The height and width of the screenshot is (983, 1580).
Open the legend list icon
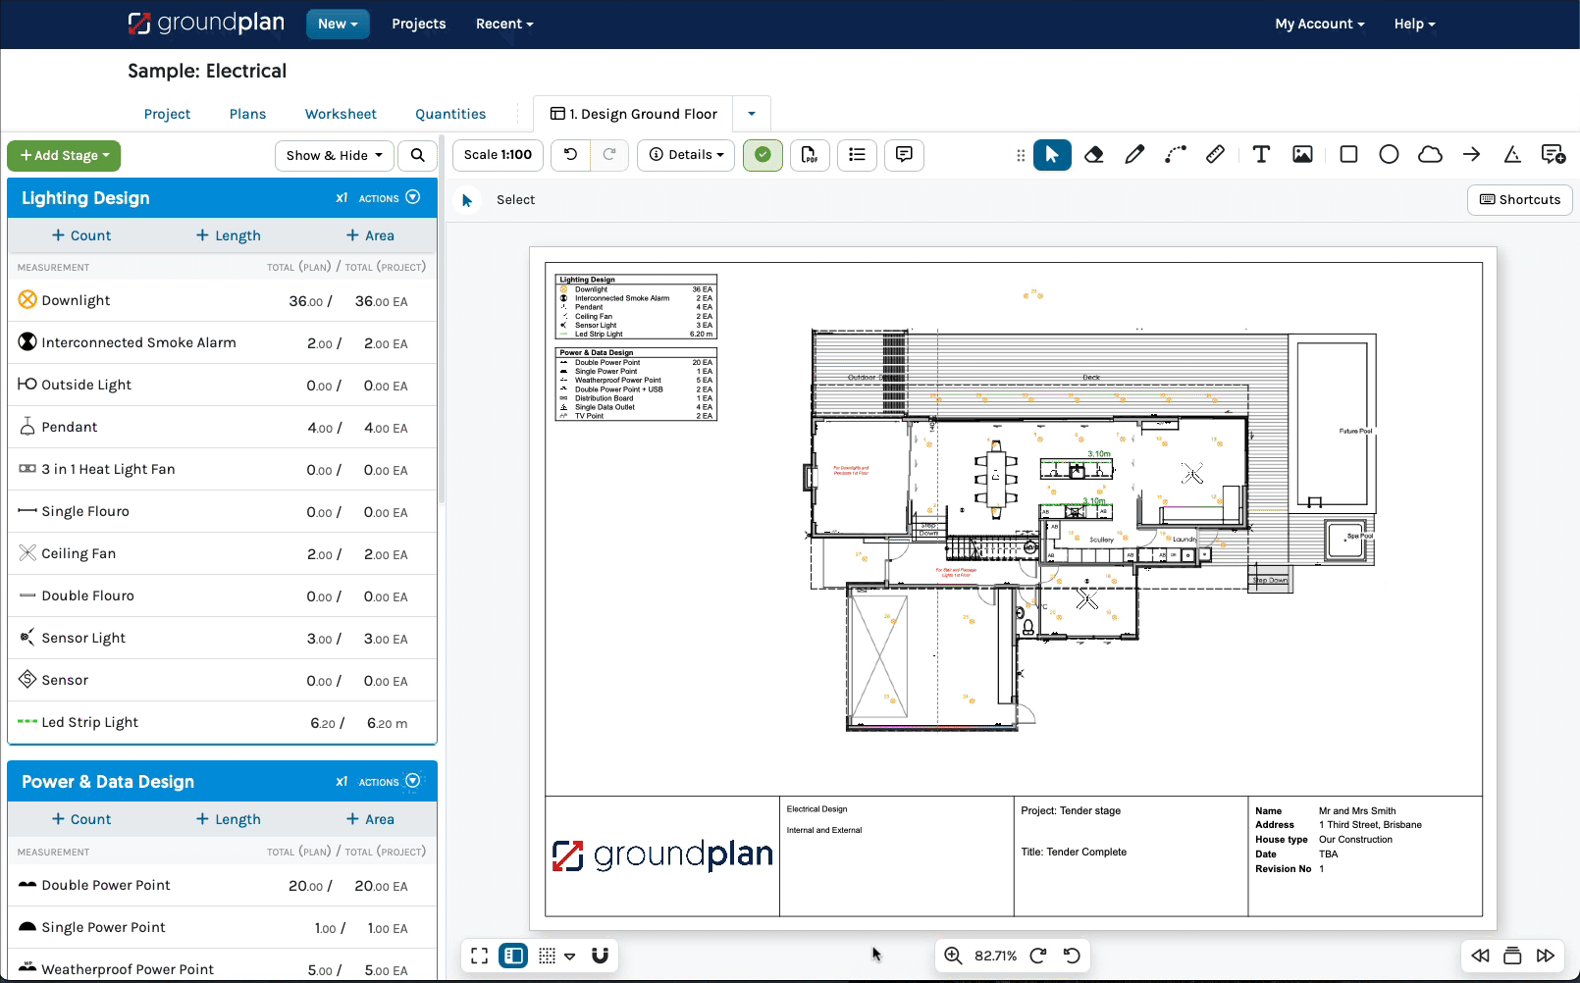[x=857, y=155]
